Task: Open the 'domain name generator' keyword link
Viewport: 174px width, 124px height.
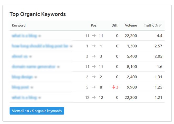Action: pyautogui.click(x=33, y=66)
